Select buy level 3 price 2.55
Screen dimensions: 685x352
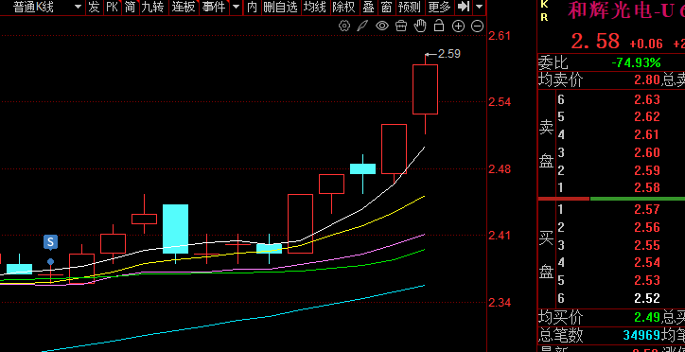647,245
